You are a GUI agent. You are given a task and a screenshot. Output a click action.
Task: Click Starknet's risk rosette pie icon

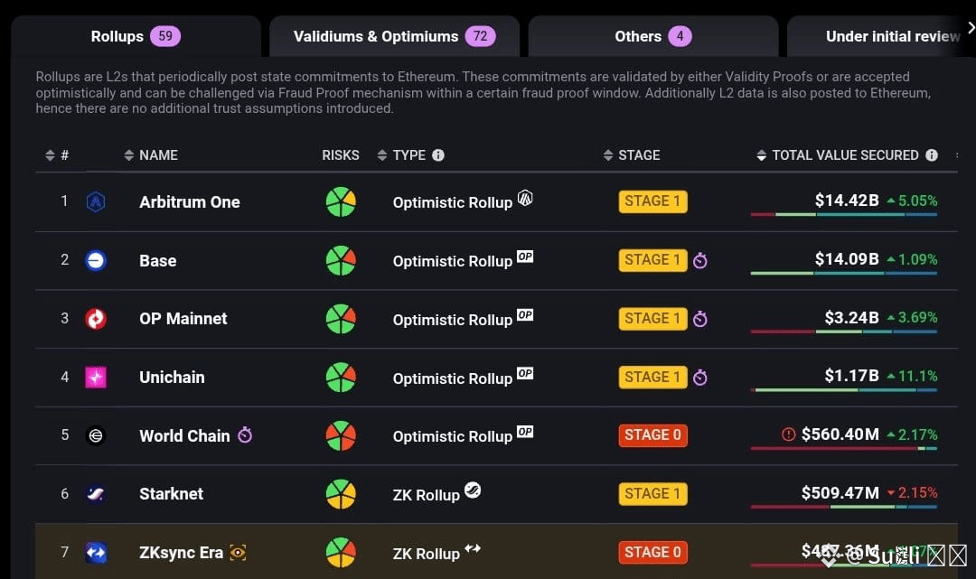point(341,494)
